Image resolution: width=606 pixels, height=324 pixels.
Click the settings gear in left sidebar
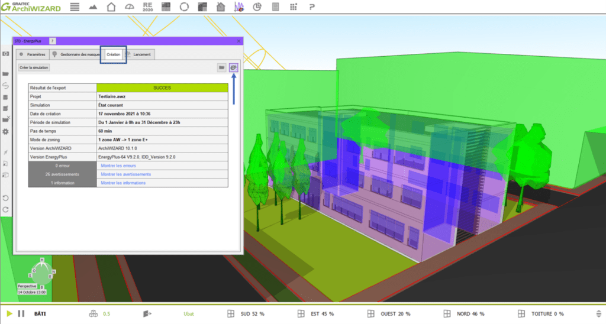[5, 131]
